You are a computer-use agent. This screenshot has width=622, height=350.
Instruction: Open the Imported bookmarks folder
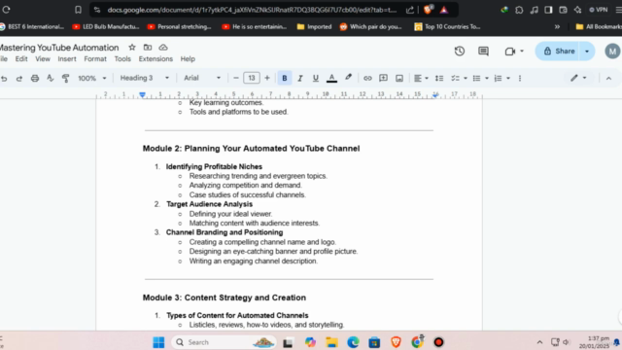click(x=314, y=26)
